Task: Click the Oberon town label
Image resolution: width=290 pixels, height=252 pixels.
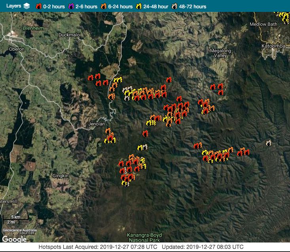Action: coord(17,49)
